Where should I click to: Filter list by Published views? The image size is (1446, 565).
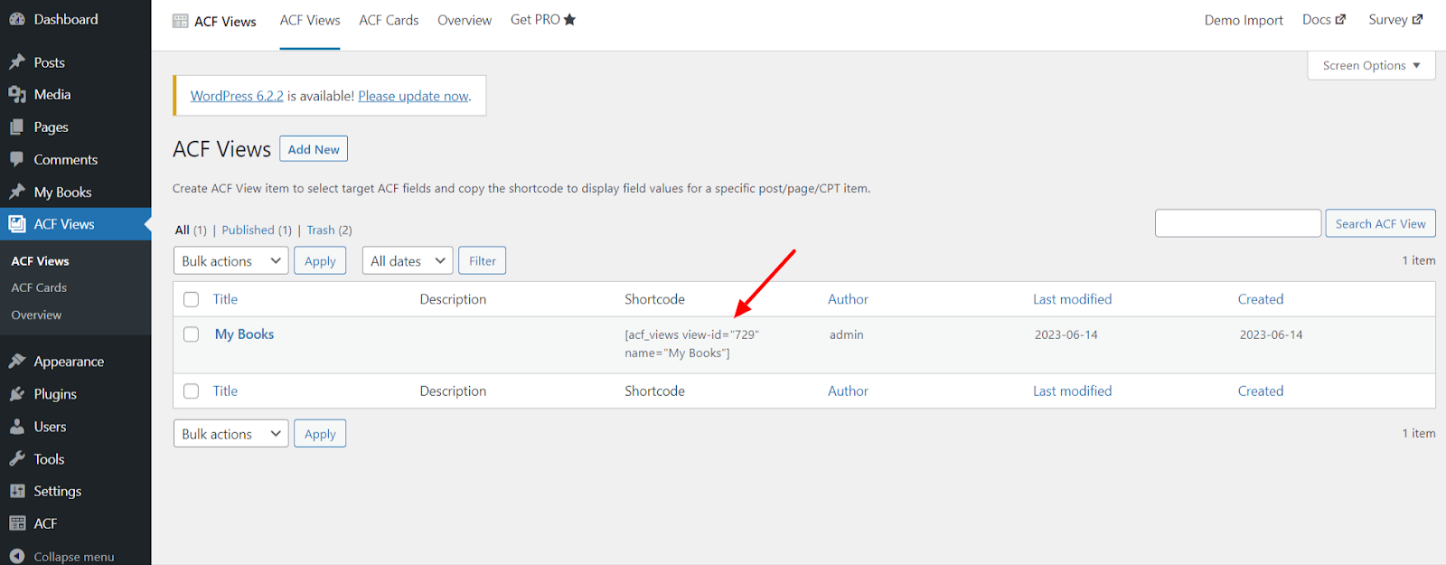pyautogui.click(x=257, y=230)
